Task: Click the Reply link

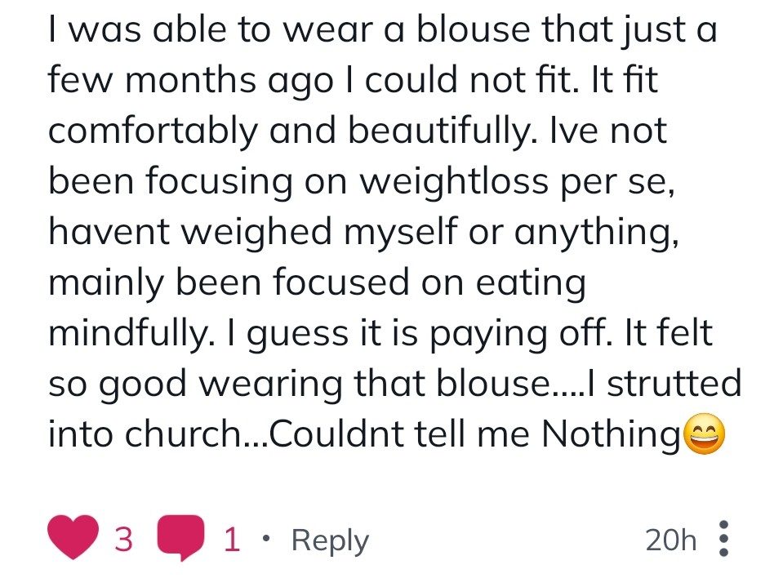Action: (x=330, y=541)
